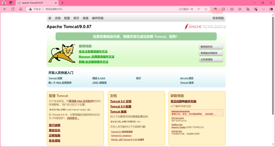Screen dimensions: 275x147
Task: Open the 安全须知 link
Action: 55,141
